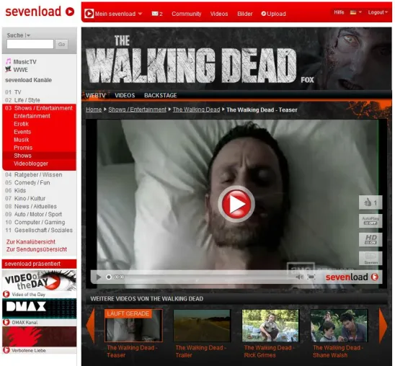Switch to the VIDEOS tab
The width and height of the screenshot is (395, 366).
[125, 95]
